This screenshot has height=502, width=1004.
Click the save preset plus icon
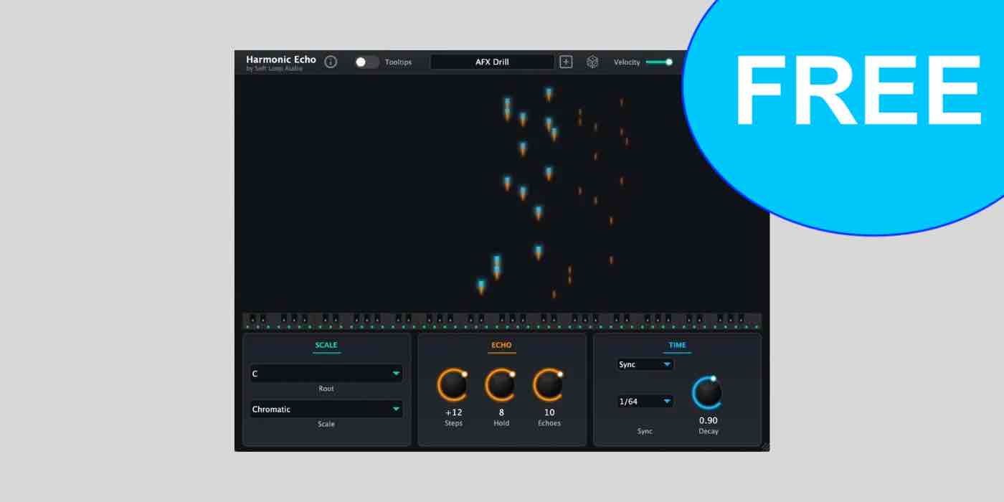(566, 62)
